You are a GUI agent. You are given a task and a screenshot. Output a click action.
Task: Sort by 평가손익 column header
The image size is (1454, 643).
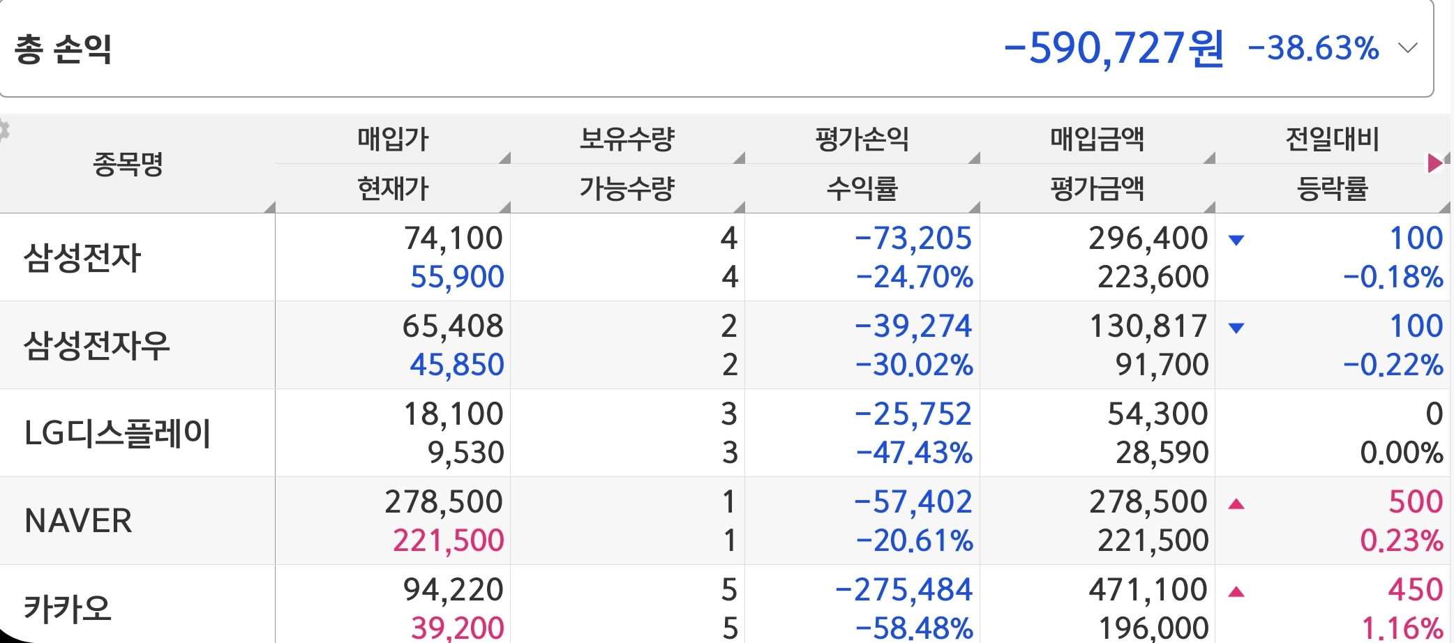pyautogui.click(x=862, y=139)
